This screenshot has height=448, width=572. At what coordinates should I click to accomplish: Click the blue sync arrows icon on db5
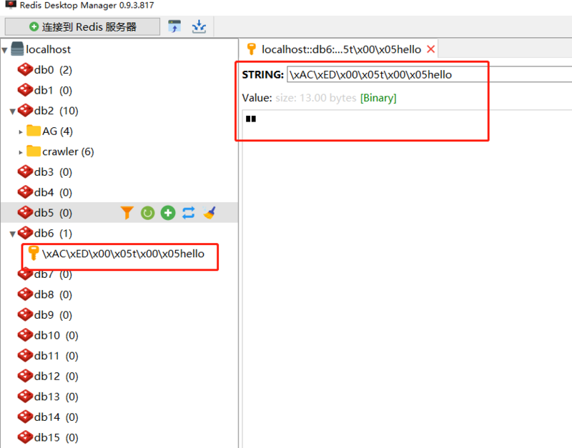pos(187,212)
